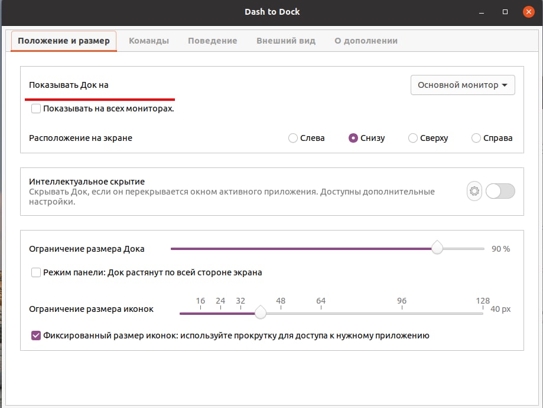Image resolution: width=543 pixels, height=408 pixels.
Task: Click the 16 mark on icon size slider
Action: click(x=200, y=301)
